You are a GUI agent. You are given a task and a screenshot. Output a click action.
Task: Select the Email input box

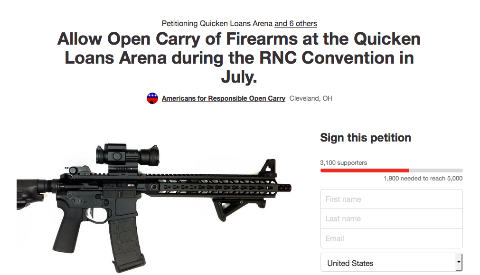click(391, 238)
